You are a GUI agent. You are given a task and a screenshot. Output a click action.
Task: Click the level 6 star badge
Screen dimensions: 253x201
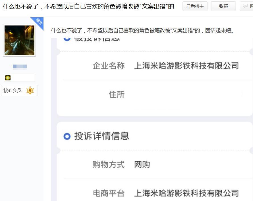click(30, 91)
